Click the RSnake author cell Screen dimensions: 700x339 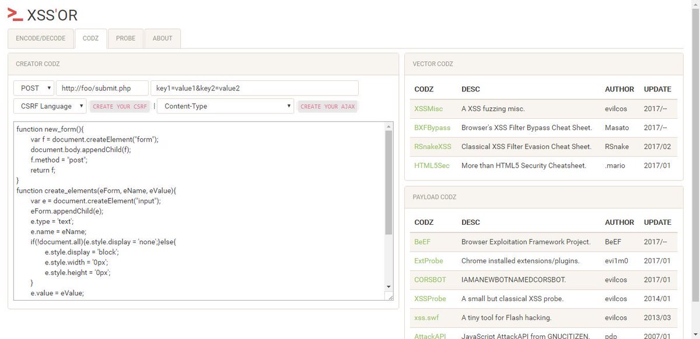pyautogui.click(x=617, y=147)
